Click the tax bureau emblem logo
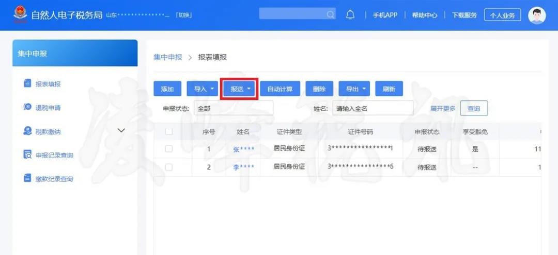This screenshot has height=255, width=558. pos(20,14)
